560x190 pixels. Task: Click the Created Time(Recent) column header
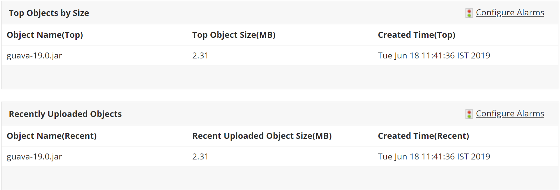[x=423, y=136]
